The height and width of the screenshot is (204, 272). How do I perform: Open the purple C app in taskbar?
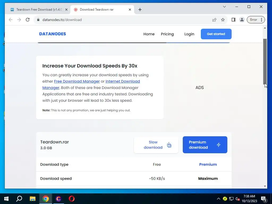tap(58, 199)
